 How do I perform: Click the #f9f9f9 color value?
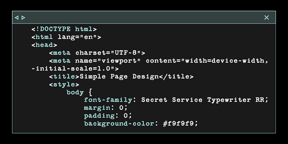(180, 123)
